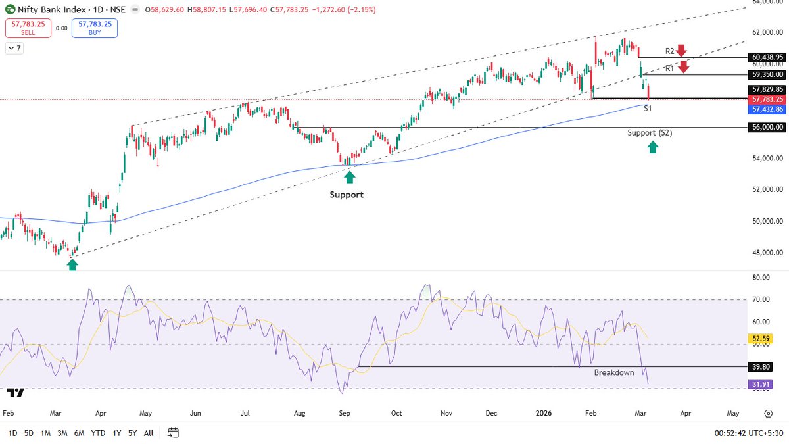789x444 pixels.
Task: Click the 57,829.85 price axis label
Action: pos(766,89)
